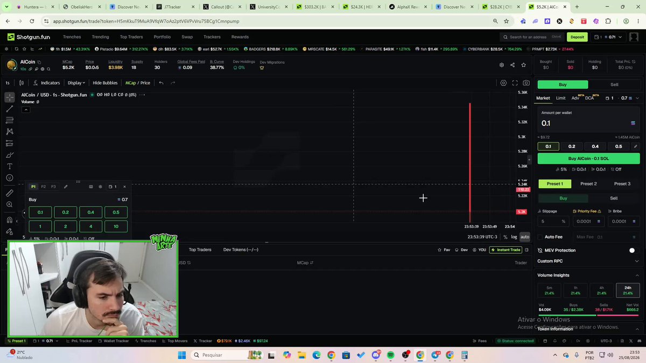Collapse the chart legend arrow
Screen dimensions: 646x363
click(25, 110)
